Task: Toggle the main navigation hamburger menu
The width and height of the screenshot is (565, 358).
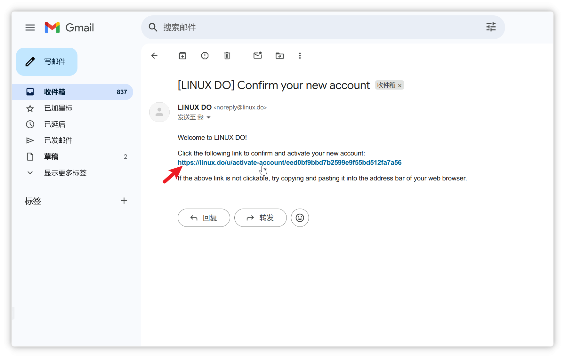Action: 30,28
